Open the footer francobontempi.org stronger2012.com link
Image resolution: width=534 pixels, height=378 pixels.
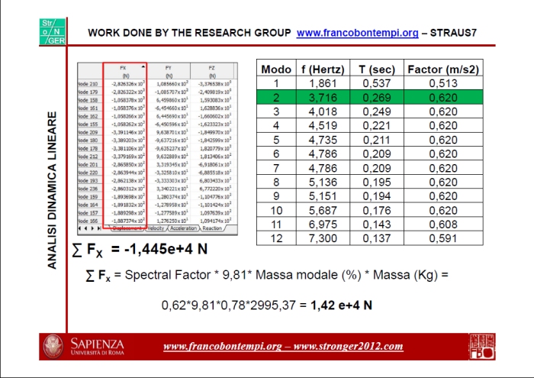click(283, 346)
